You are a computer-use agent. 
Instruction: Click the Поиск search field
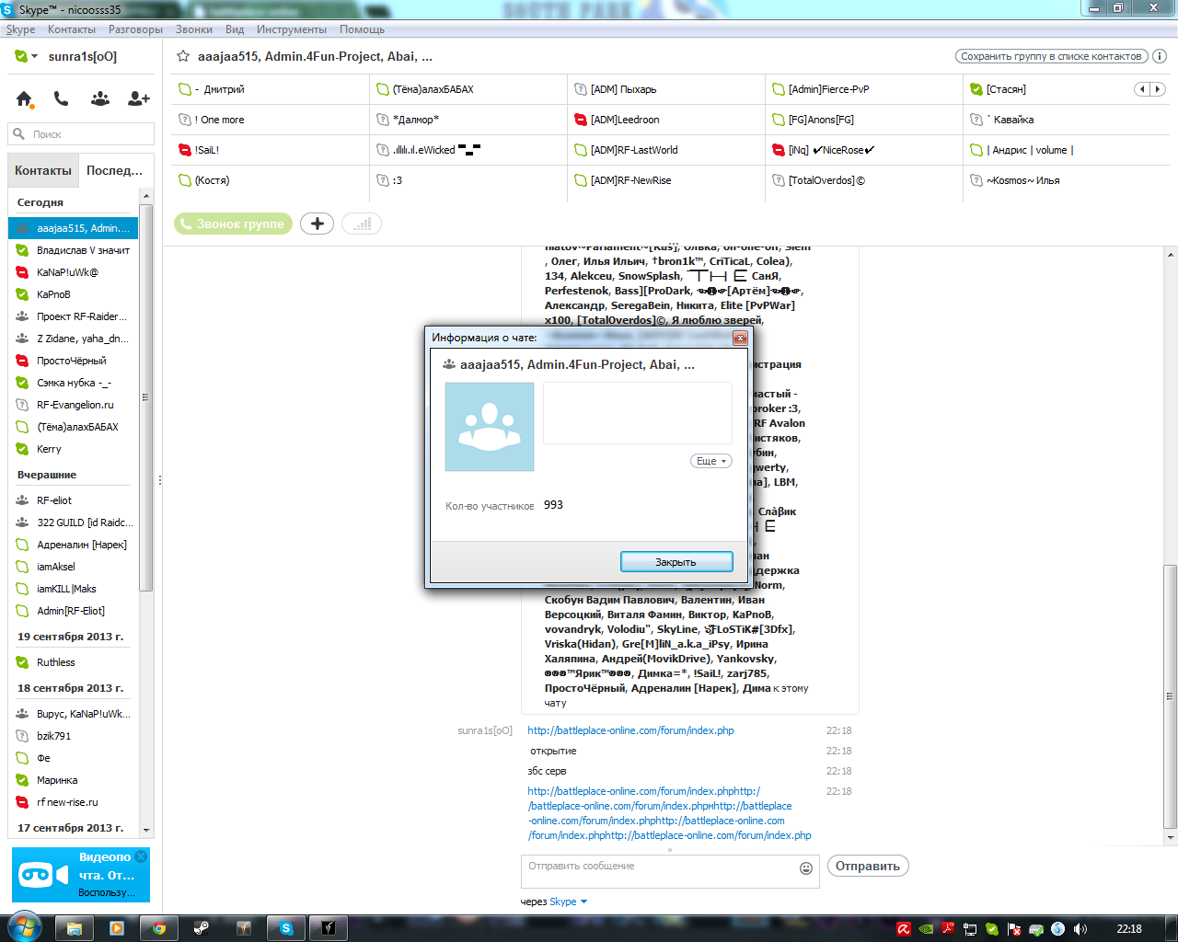point(81,134)
